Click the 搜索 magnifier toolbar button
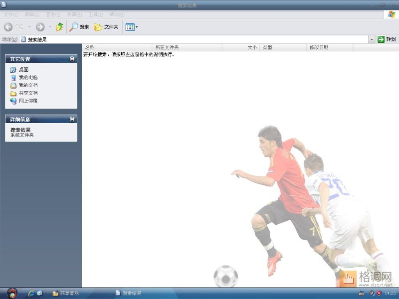 tap(79, 27)
